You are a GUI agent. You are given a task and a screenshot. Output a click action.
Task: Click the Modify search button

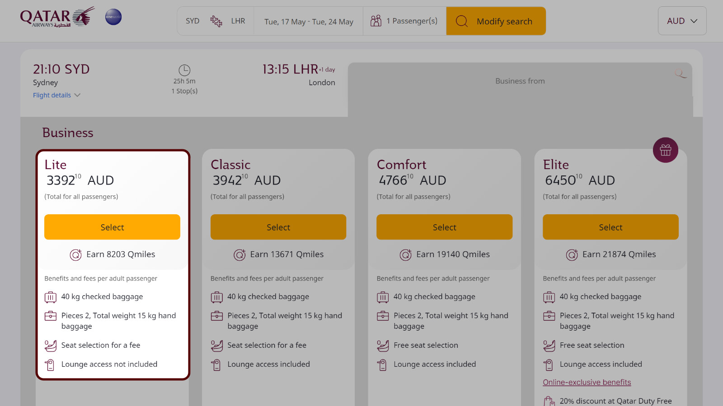point(496,21)
